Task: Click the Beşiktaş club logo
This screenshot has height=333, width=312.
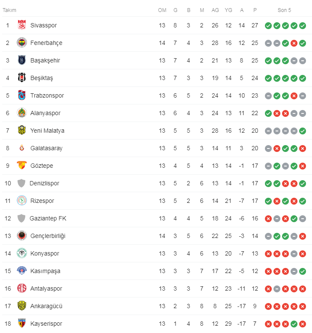Action: 22,78
